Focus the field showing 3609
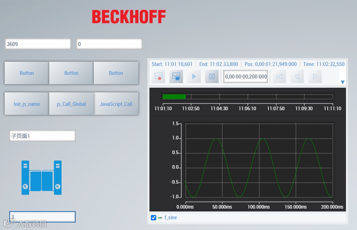The width and height of the screenshot is (357, 230). pos(38,44)
